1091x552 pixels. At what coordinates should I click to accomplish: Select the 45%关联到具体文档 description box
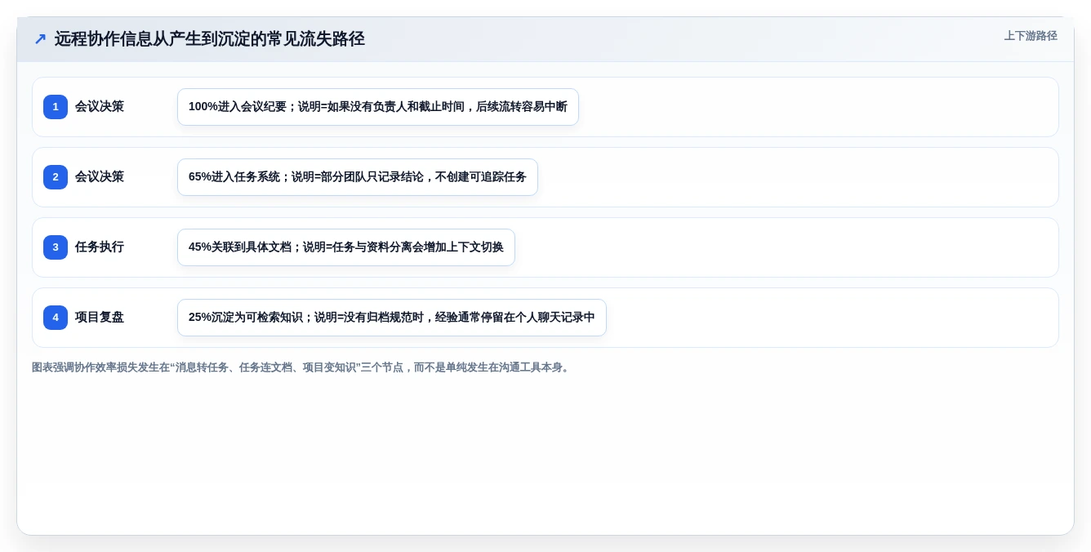coord(346,247)
